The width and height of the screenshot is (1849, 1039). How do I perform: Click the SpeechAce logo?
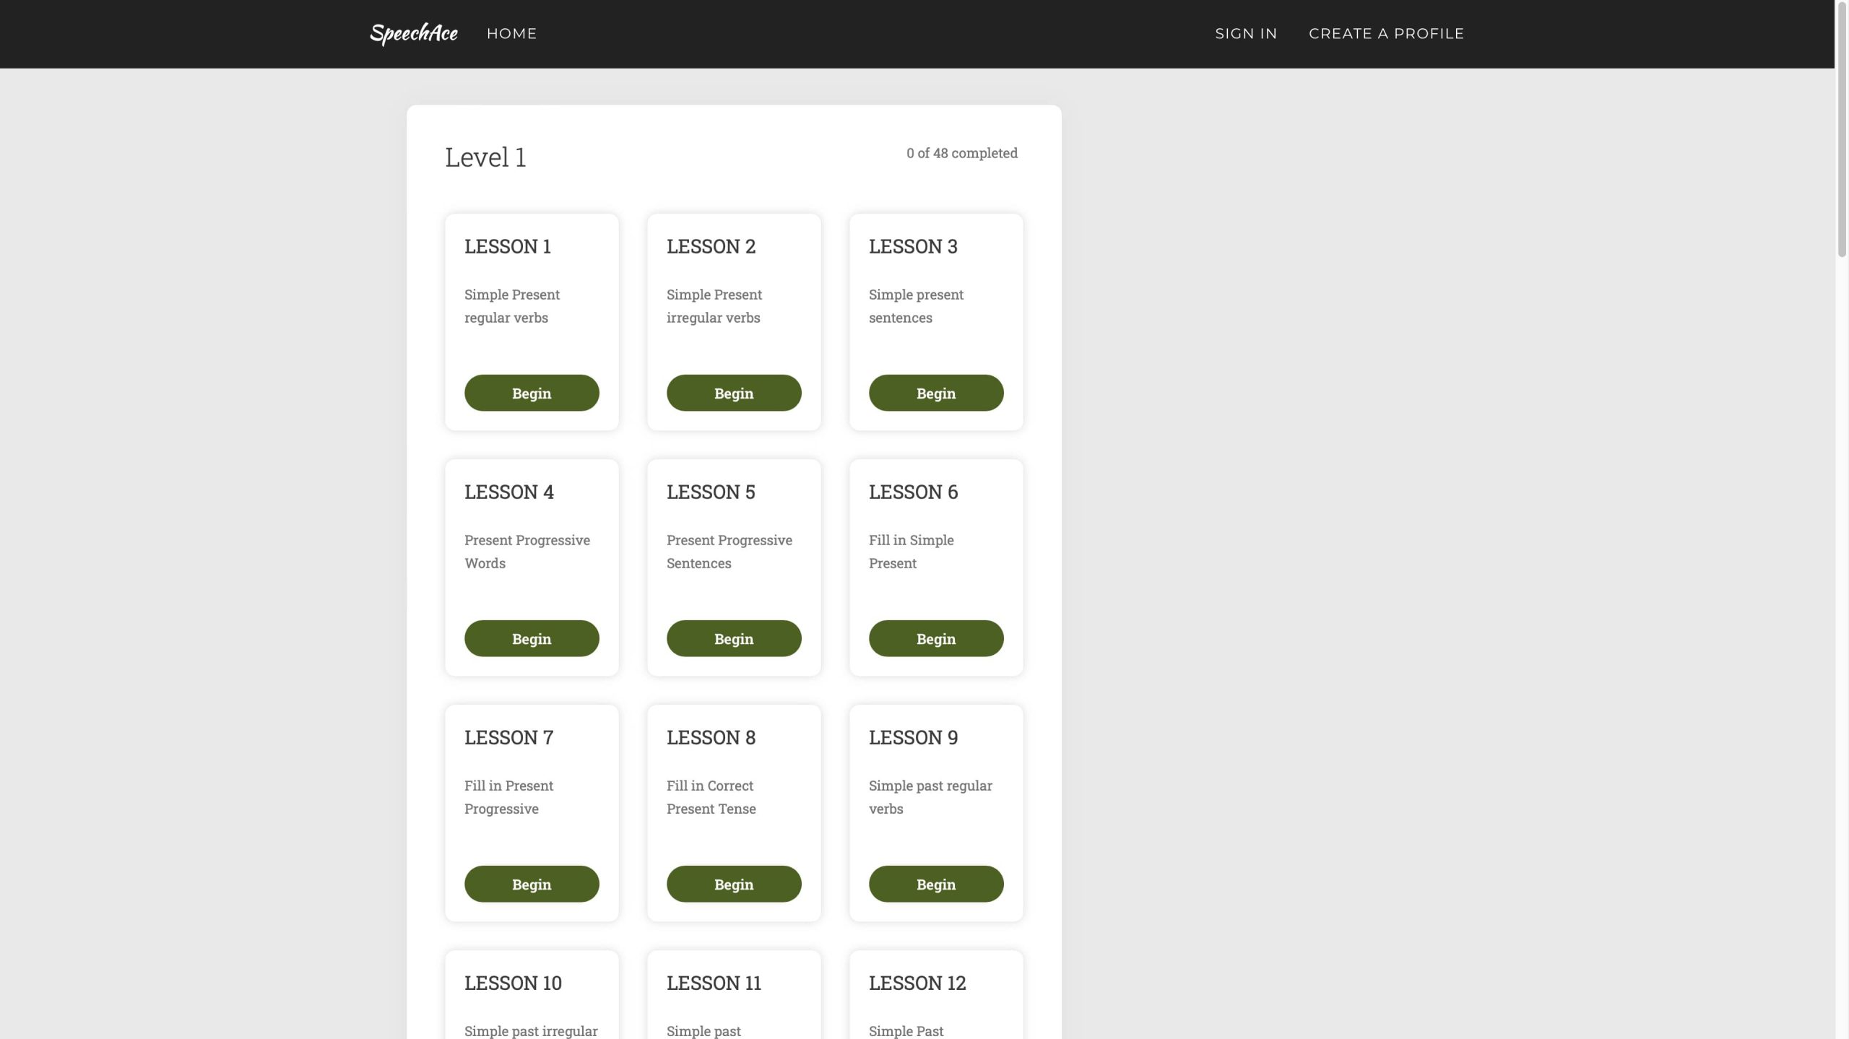pos(413,33)
